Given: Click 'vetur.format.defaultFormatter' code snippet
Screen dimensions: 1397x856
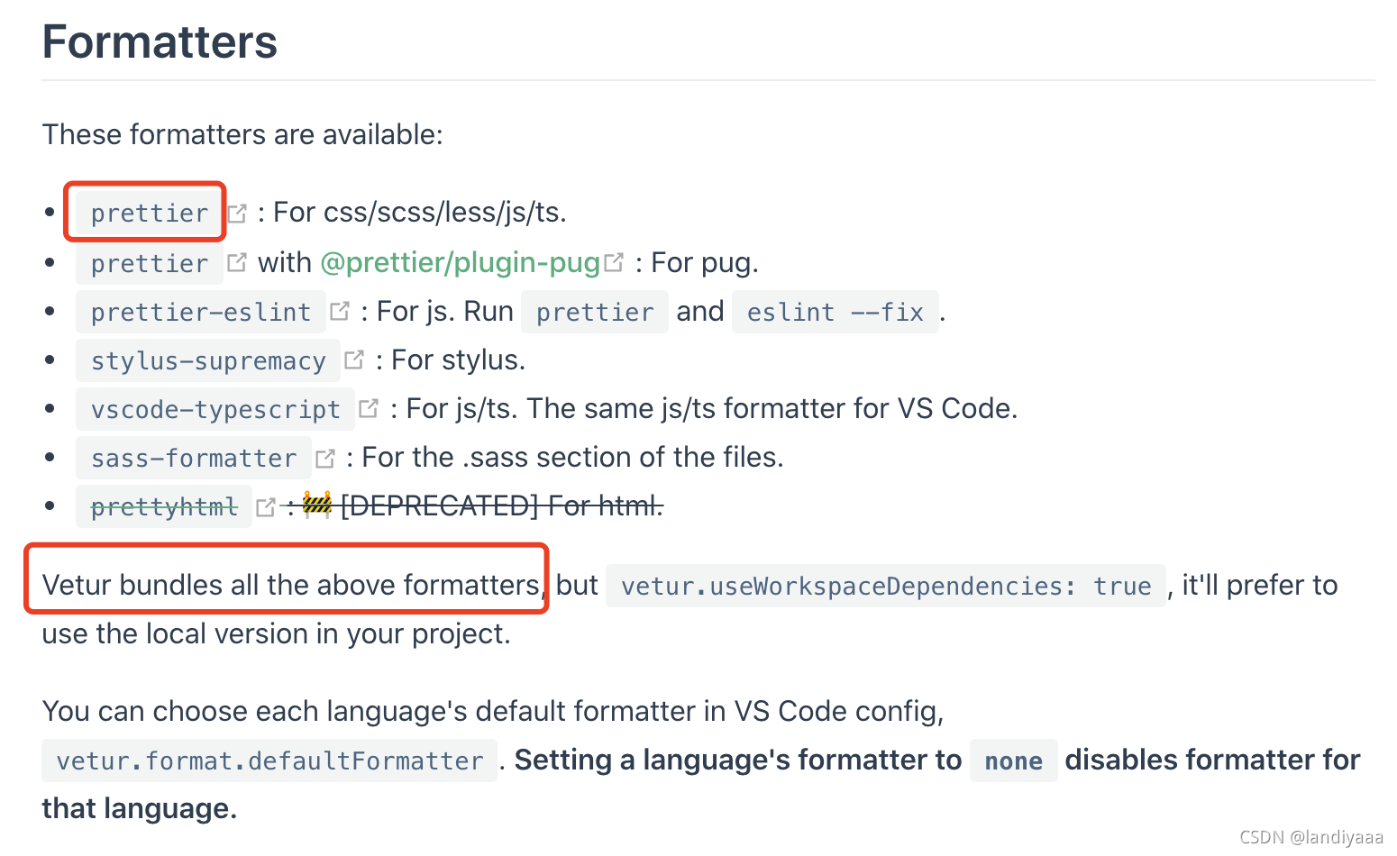Looking at the screenshot, I should pyautogui.click(x=269, y=760).
